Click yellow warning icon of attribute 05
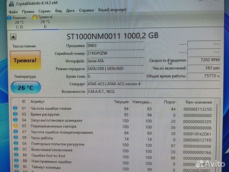Viewport: 229px width, 172px height. tap(16, 125)
